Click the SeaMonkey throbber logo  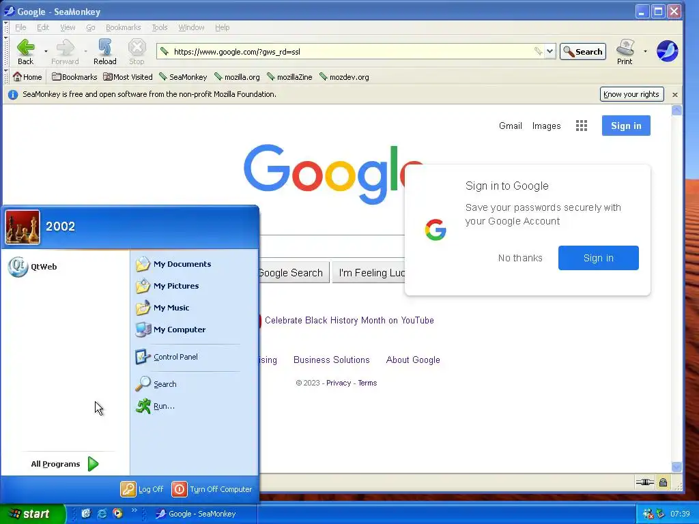coord(667,50)
